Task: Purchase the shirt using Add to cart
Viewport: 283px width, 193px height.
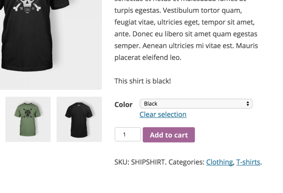Action: [x=169, y=135]
